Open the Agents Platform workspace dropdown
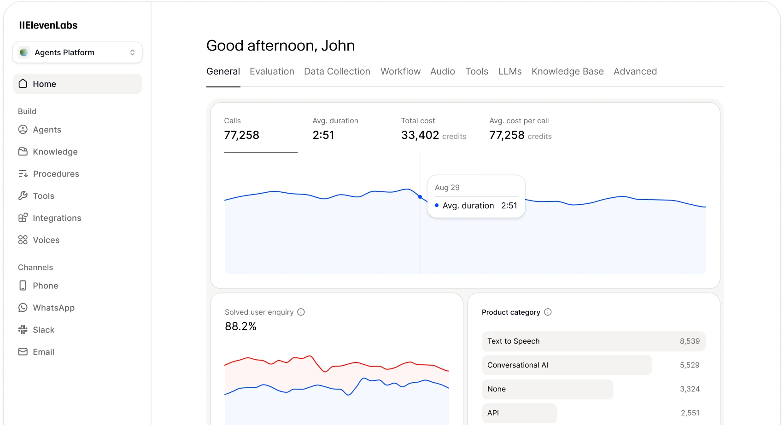Image resolution: width=784 pixels, height=425 pixels. tap(77, 52)
